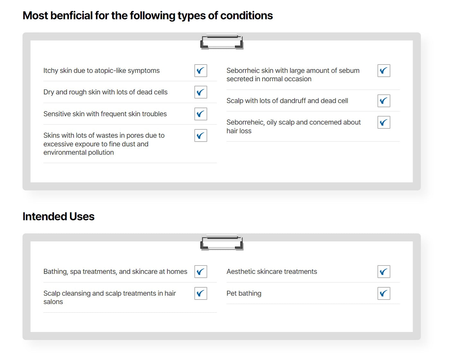
Task: Click Aesthetic skincare treatments text
Action: [272, 272]
